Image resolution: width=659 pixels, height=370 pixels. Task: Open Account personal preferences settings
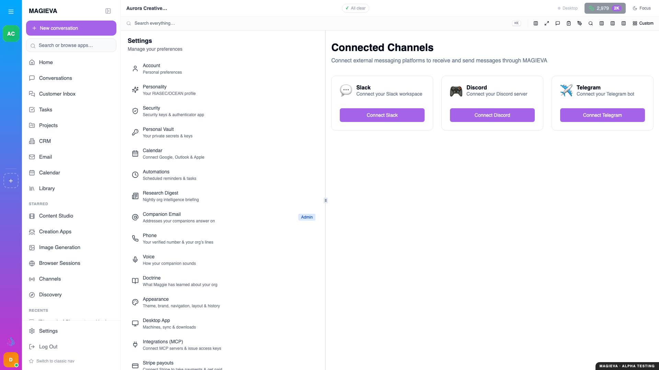pos(223,69)
